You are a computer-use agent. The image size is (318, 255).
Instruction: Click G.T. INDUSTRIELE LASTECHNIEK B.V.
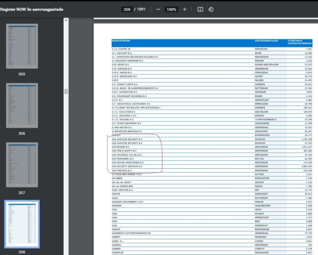[x=131, y=104]
